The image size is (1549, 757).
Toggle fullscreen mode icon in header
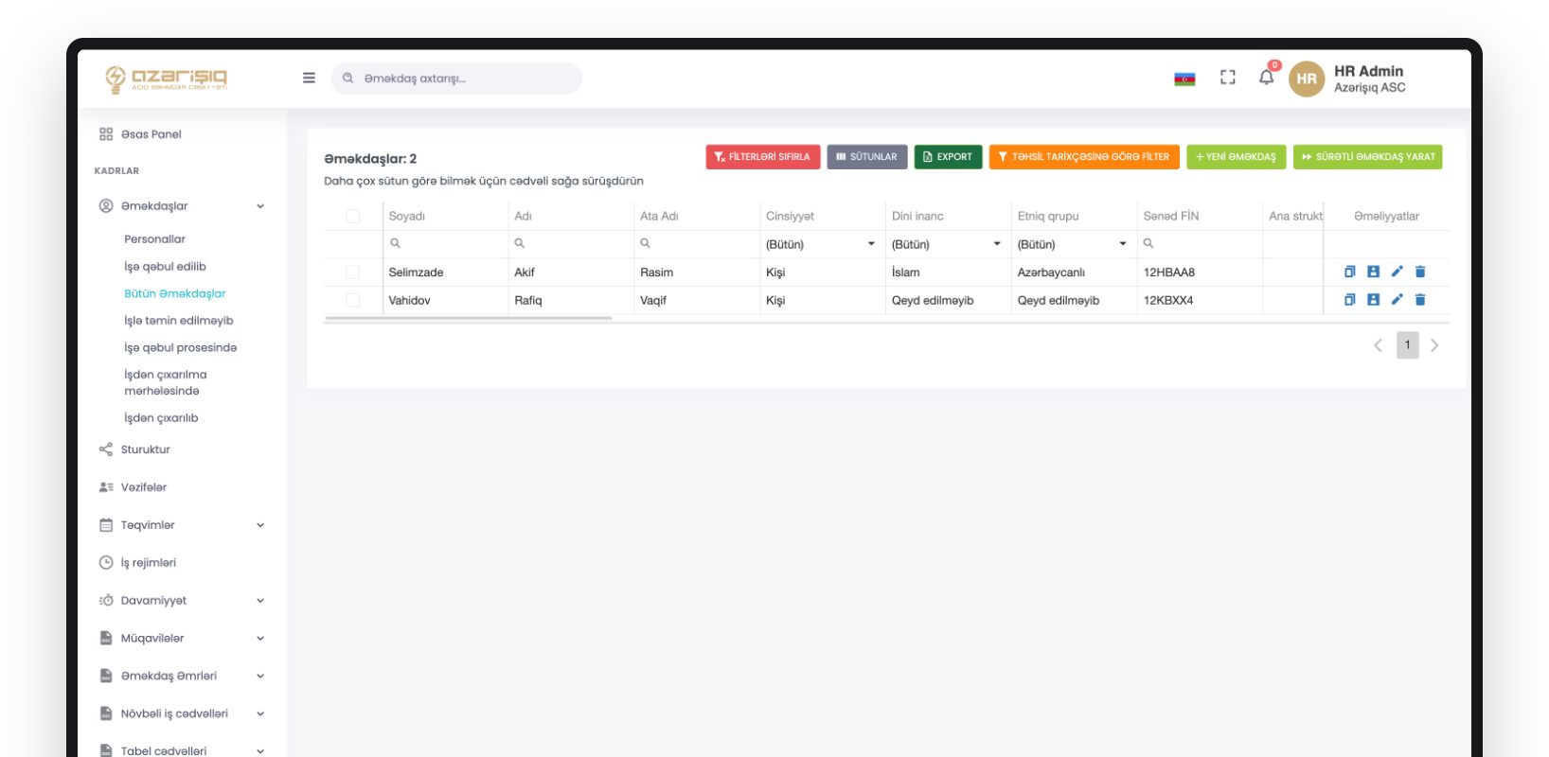[1228, 78]
